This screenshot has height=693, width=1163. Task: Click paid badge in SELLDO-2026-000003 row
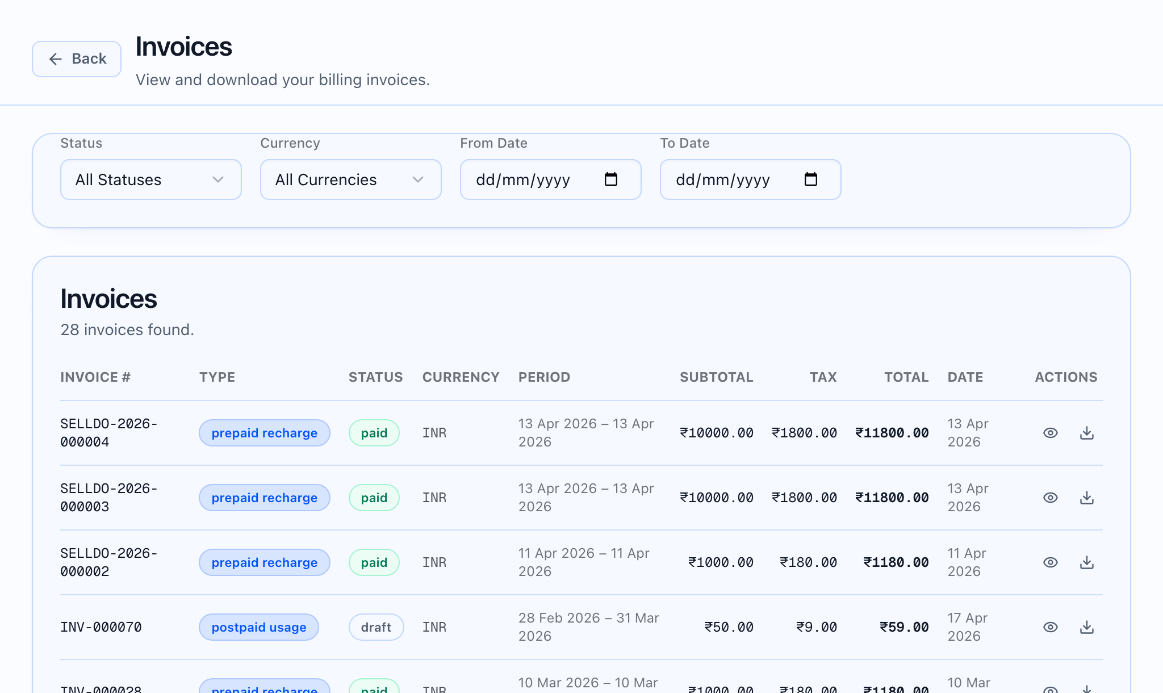(374, 498)
